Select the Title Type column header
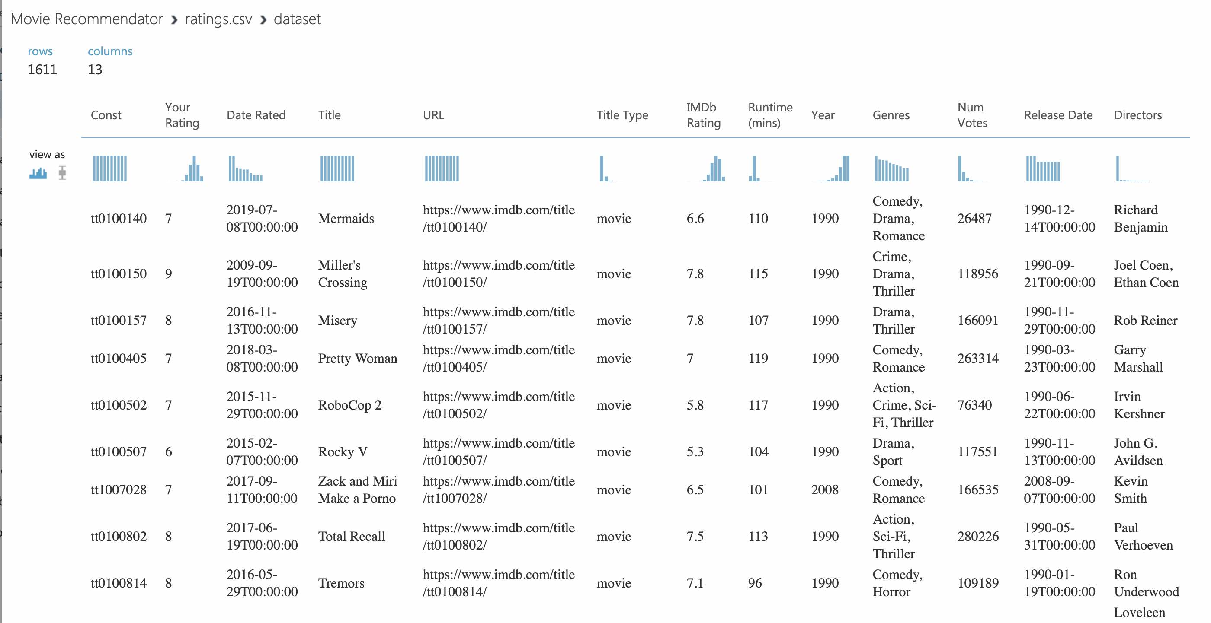1211x623 pixels. pyautogui.click(x=622, y=115)
